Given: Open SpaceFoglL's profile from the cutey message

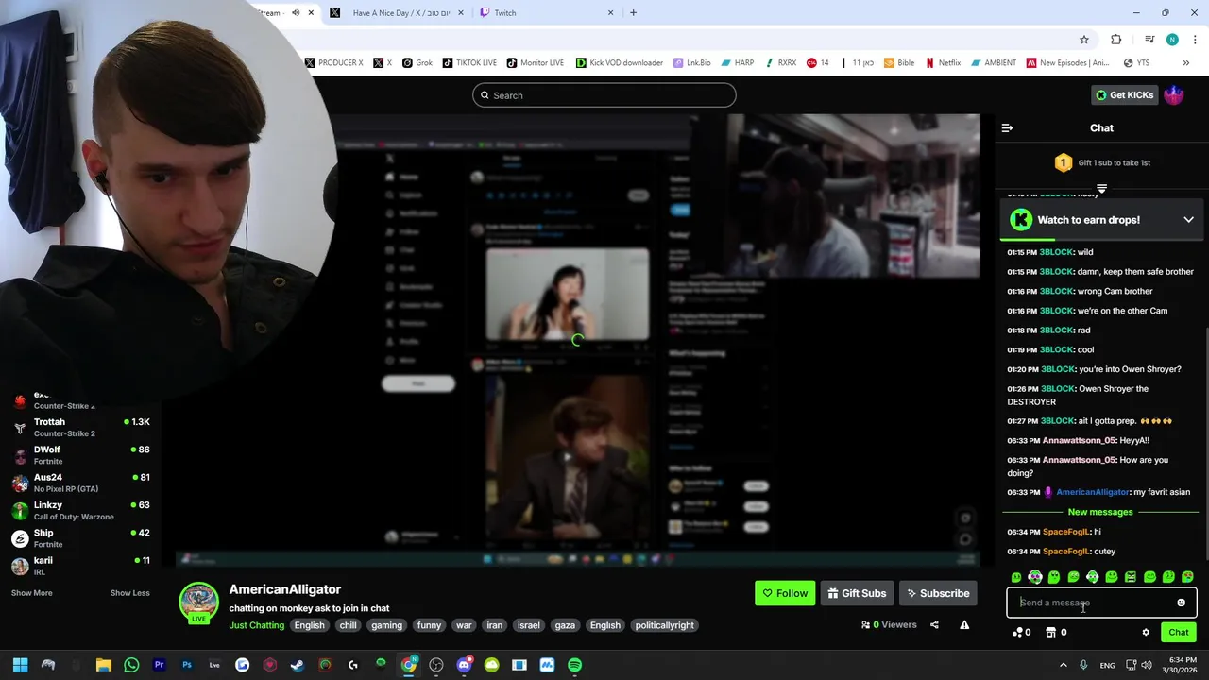Looking at the screenshot, I should 1066,552.
